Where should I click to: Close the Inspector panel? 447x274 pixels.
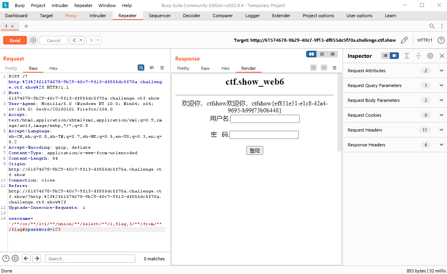point(442,56)
